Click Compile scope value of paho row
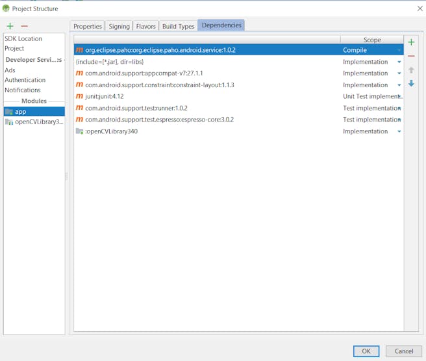Screen dimensions: 426x361 tap(355, 50)
